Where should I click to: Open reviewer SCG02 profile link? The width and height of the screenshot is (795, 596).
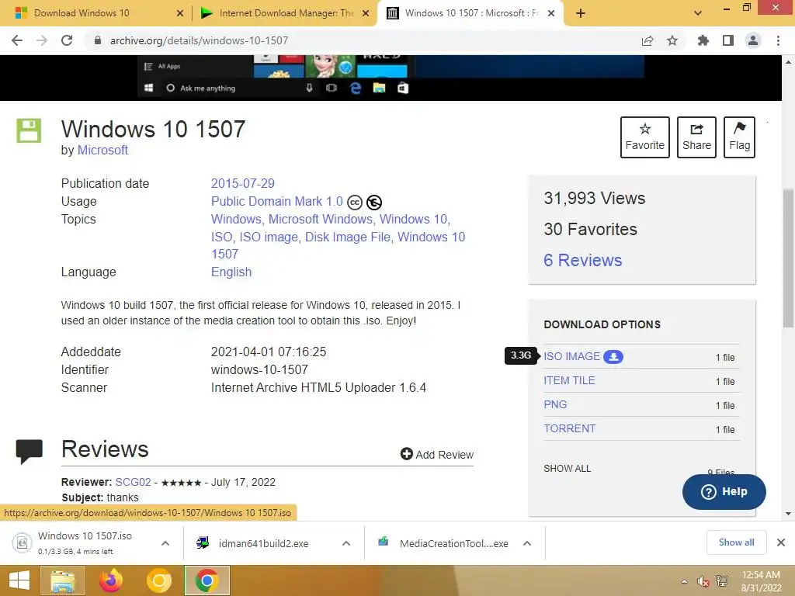click(133, 482)
